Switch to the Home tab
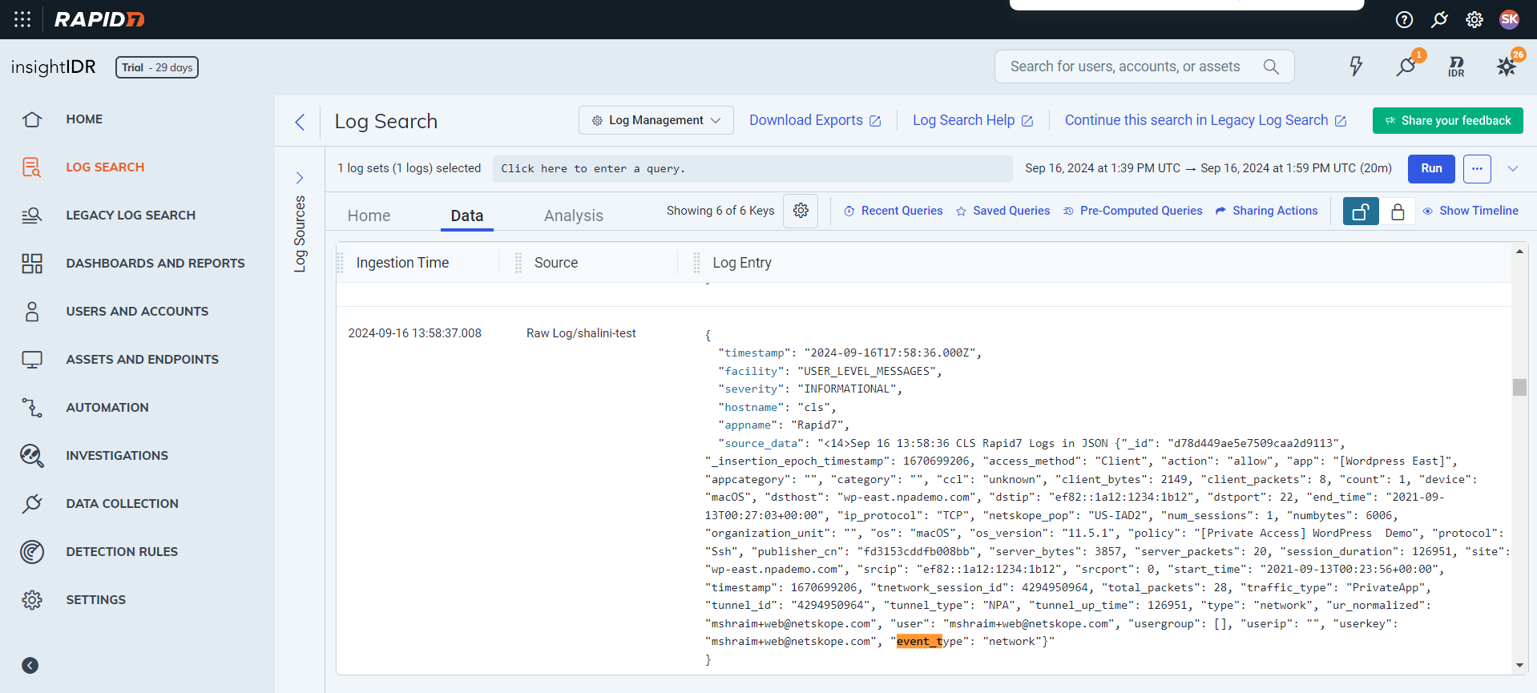 (369, 216)
